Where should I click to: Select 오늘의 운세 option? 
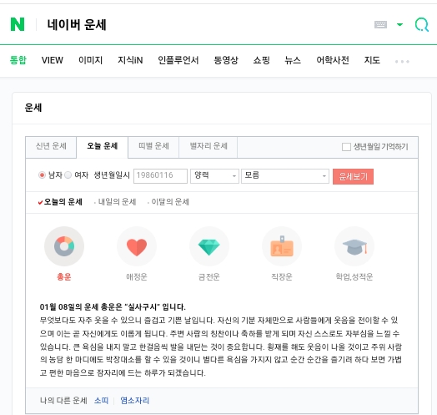click(x=63, y=202)
